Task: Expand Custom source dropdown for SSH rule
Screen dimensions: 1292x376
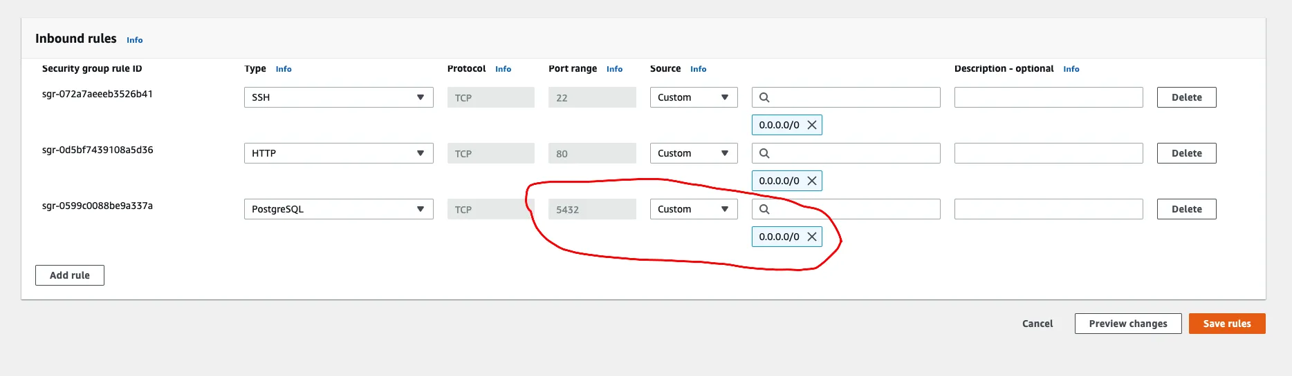Action: 693,97
